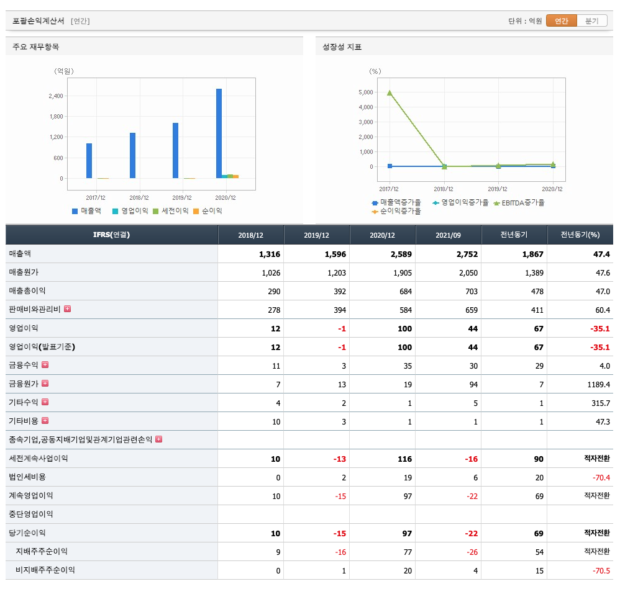Toggle the 영업이익증가율 line legend

click(x=460, y=202)
